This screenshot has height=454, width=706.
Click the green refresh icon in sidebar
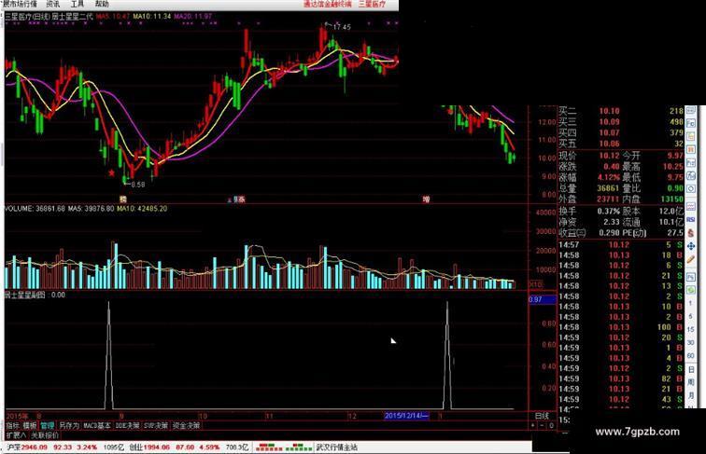click(x=691, y=290)
